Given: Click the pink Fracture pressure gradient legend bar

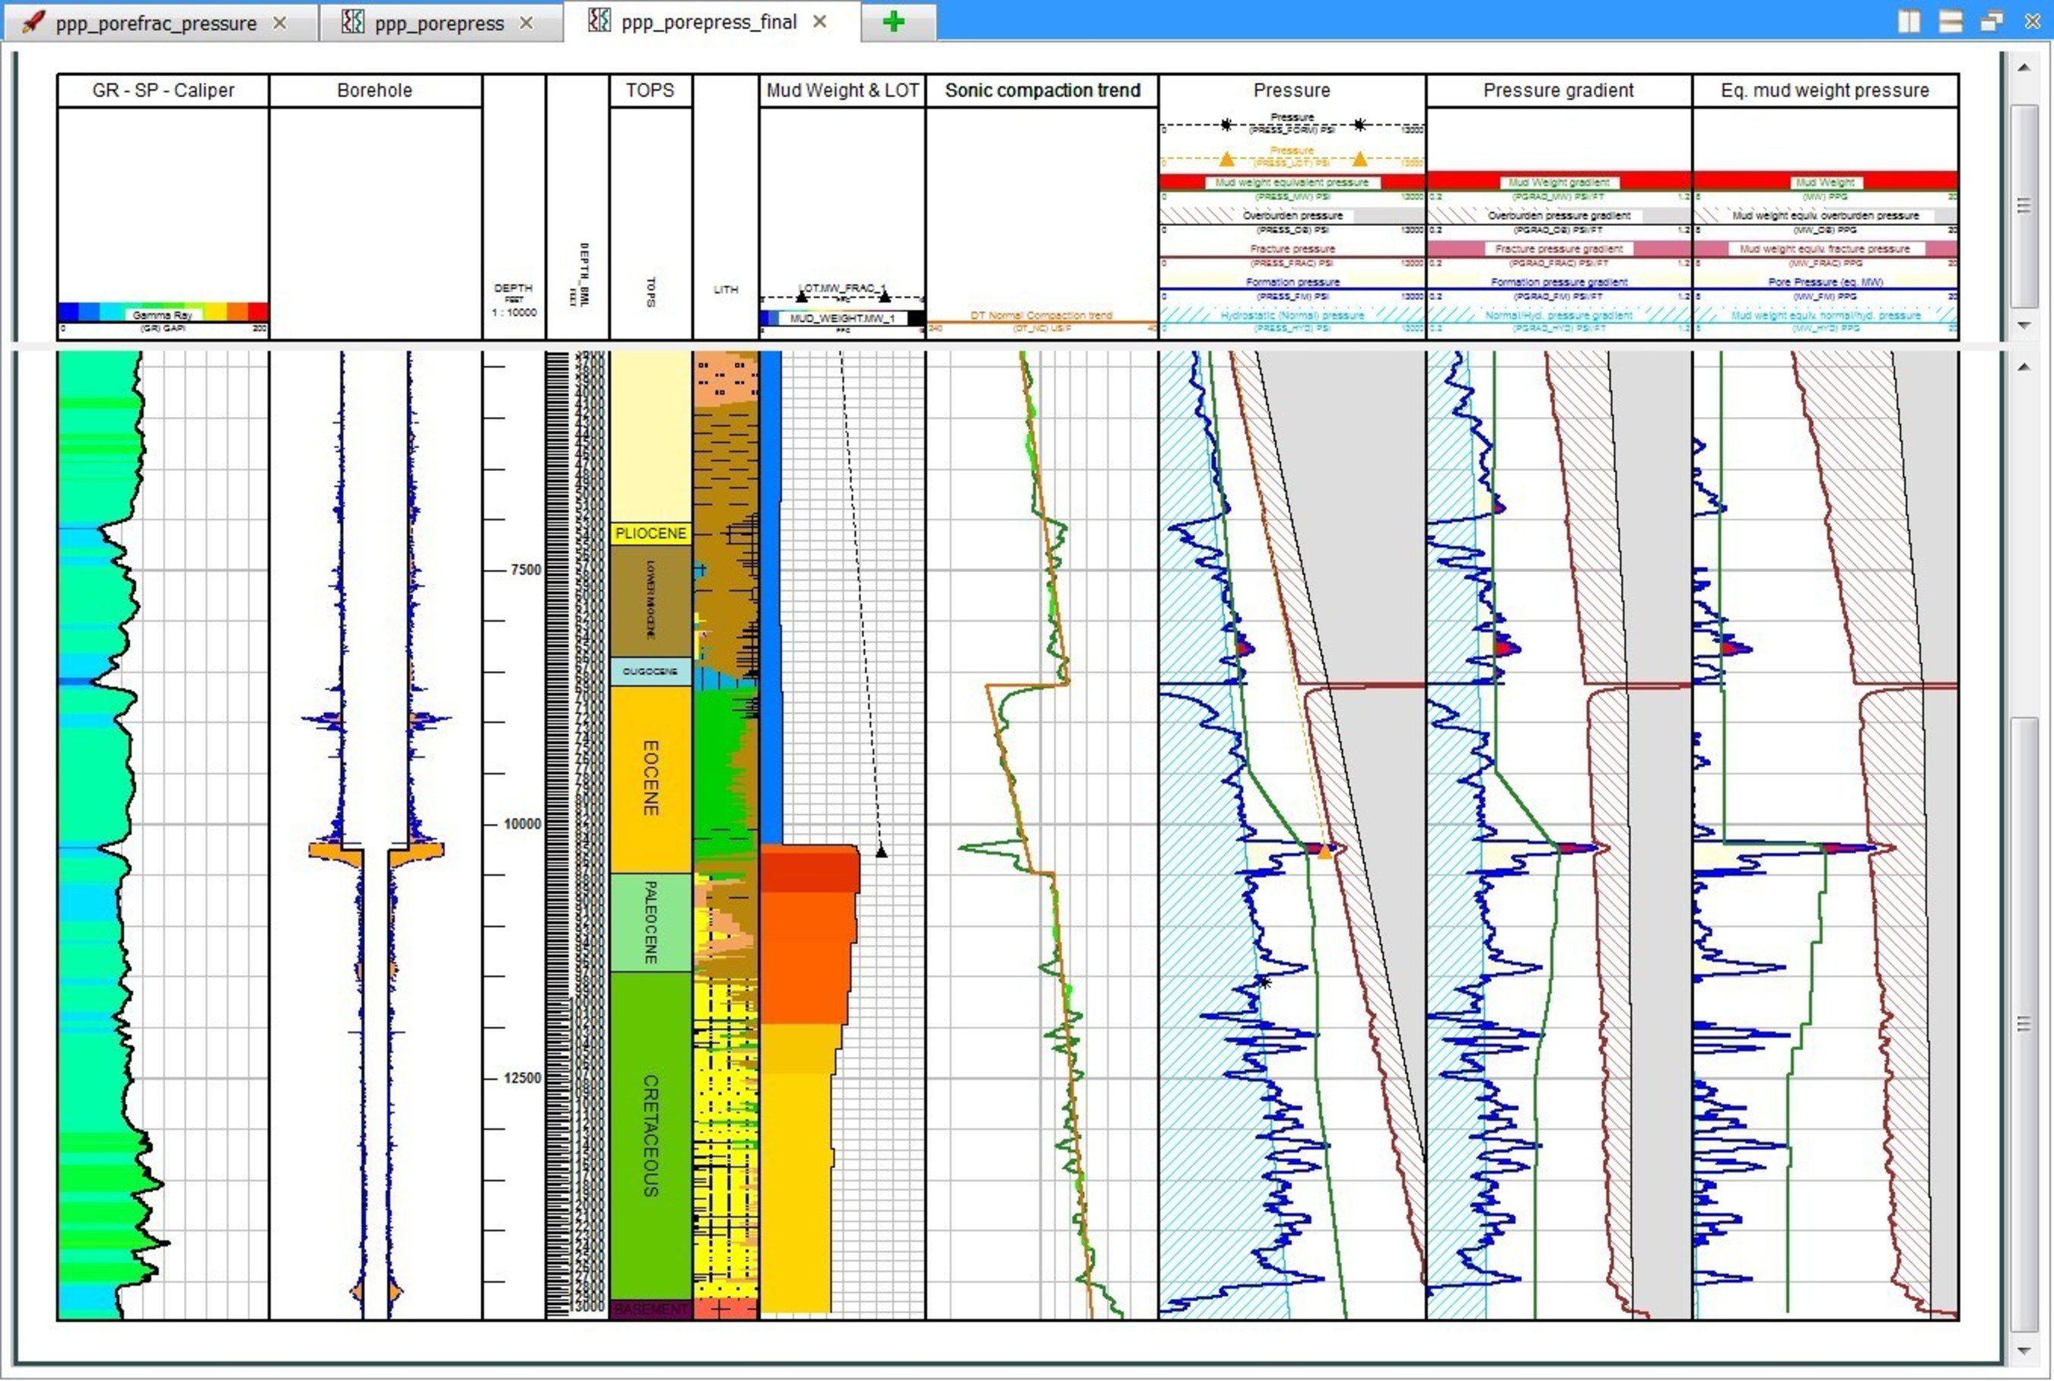Looking at the screenshot, I should point(1558,250).
